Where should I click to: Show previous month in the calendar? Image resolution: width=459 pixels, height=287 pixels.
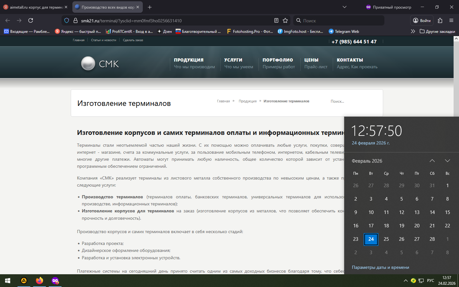click(432, 161)
